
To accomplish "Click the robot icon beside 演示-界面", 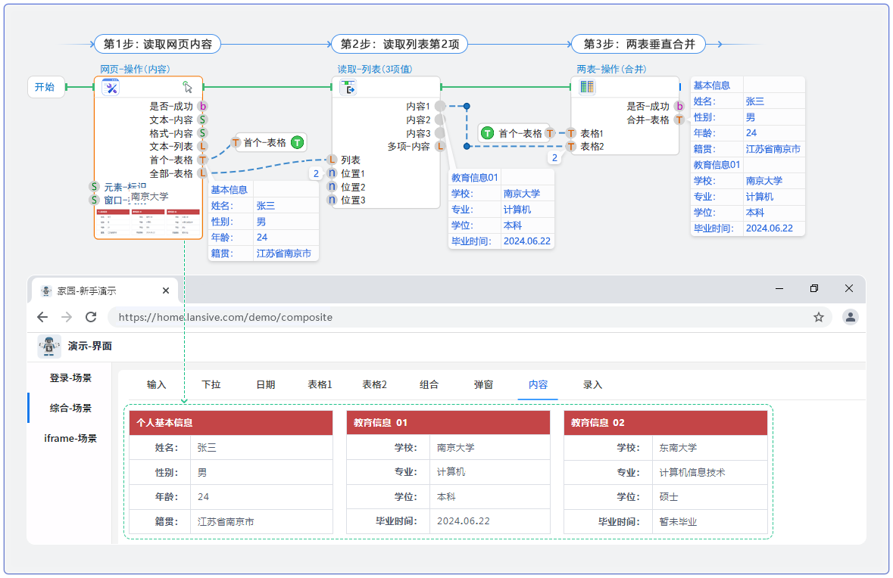I will point(48,346).
